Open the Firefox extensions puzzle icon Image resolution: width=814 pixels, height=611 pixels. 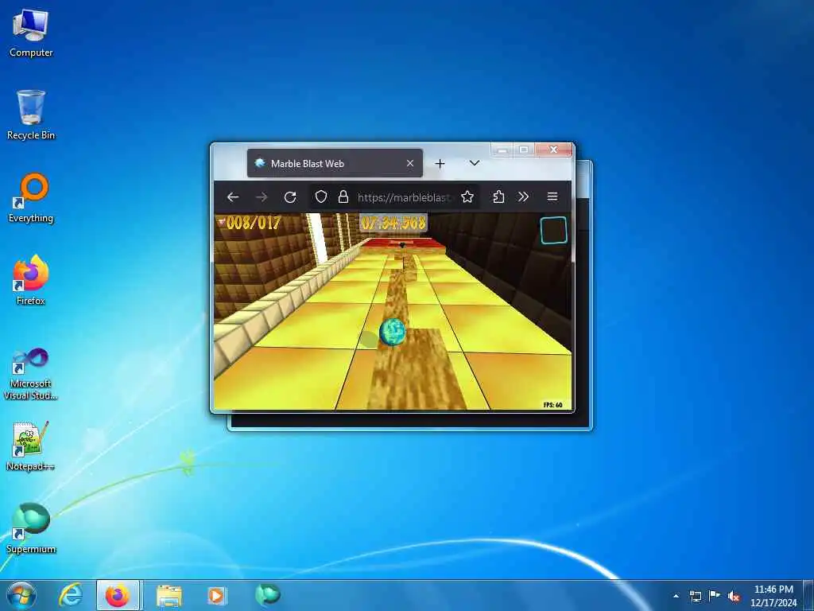(x=498, y=197)
